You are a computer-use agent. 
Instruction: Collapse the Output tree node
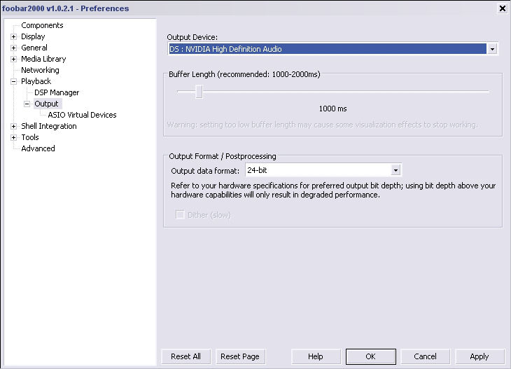[x=27, y=104]
